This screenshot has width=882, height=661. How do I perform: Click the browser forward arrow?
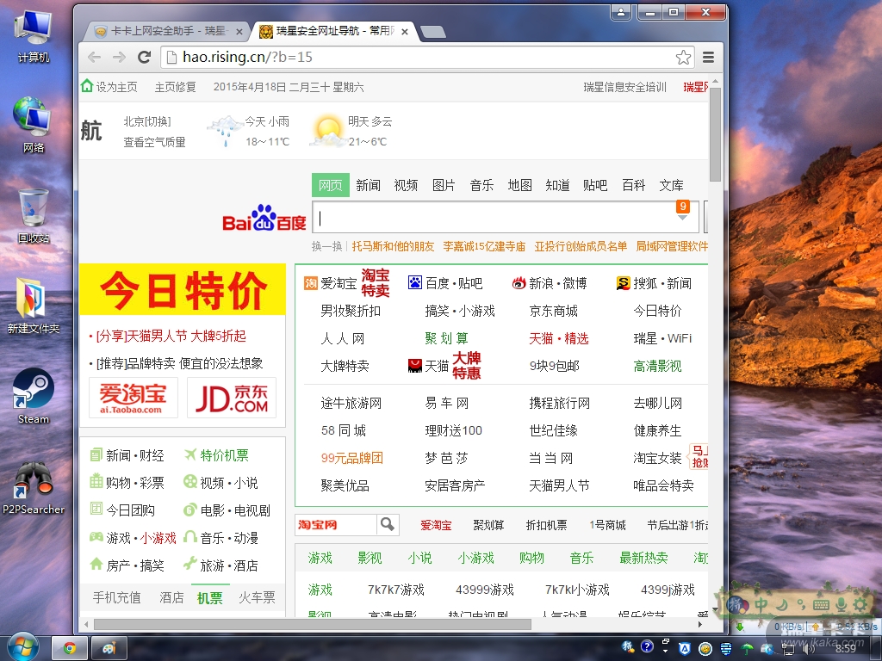pos(119,57)
